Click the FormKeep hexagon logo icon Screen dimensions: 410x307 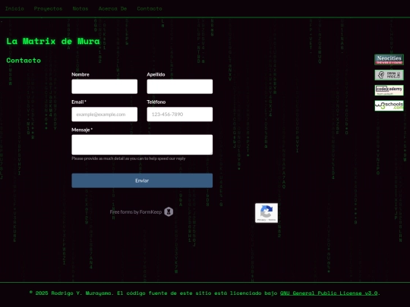[x=169, y=211]
